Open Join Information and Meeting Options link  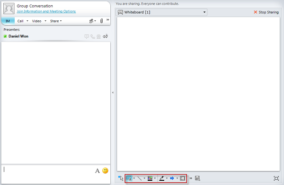coord(46,11)
